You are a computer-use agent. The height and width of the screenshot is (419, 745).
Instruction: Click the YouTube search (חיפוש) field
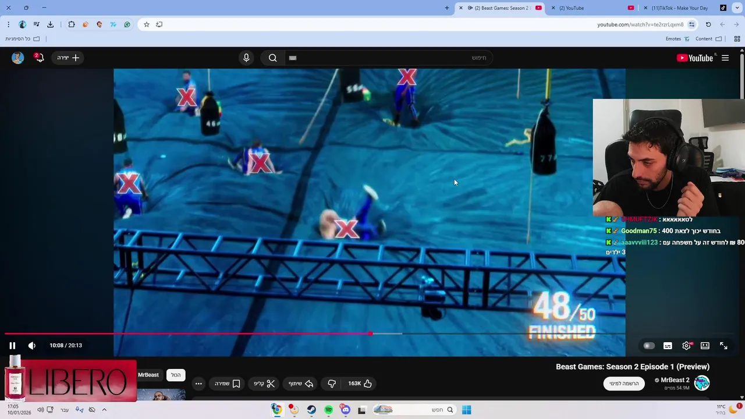388,58
